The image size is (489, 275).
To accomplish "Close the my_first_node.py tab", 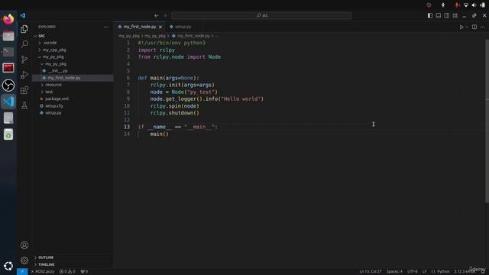I will 160,27.
